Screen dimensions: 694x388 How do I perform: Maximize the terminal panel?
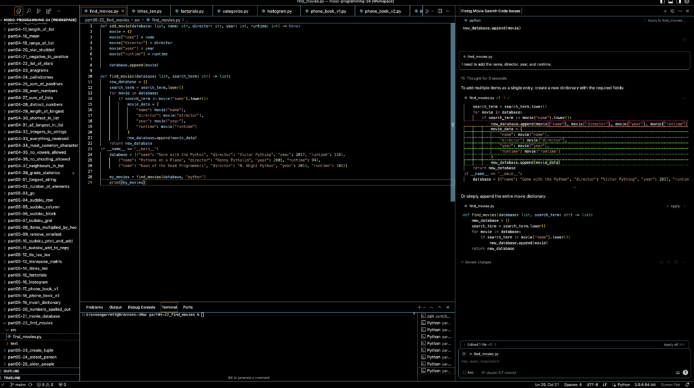(x=439, y=307)
